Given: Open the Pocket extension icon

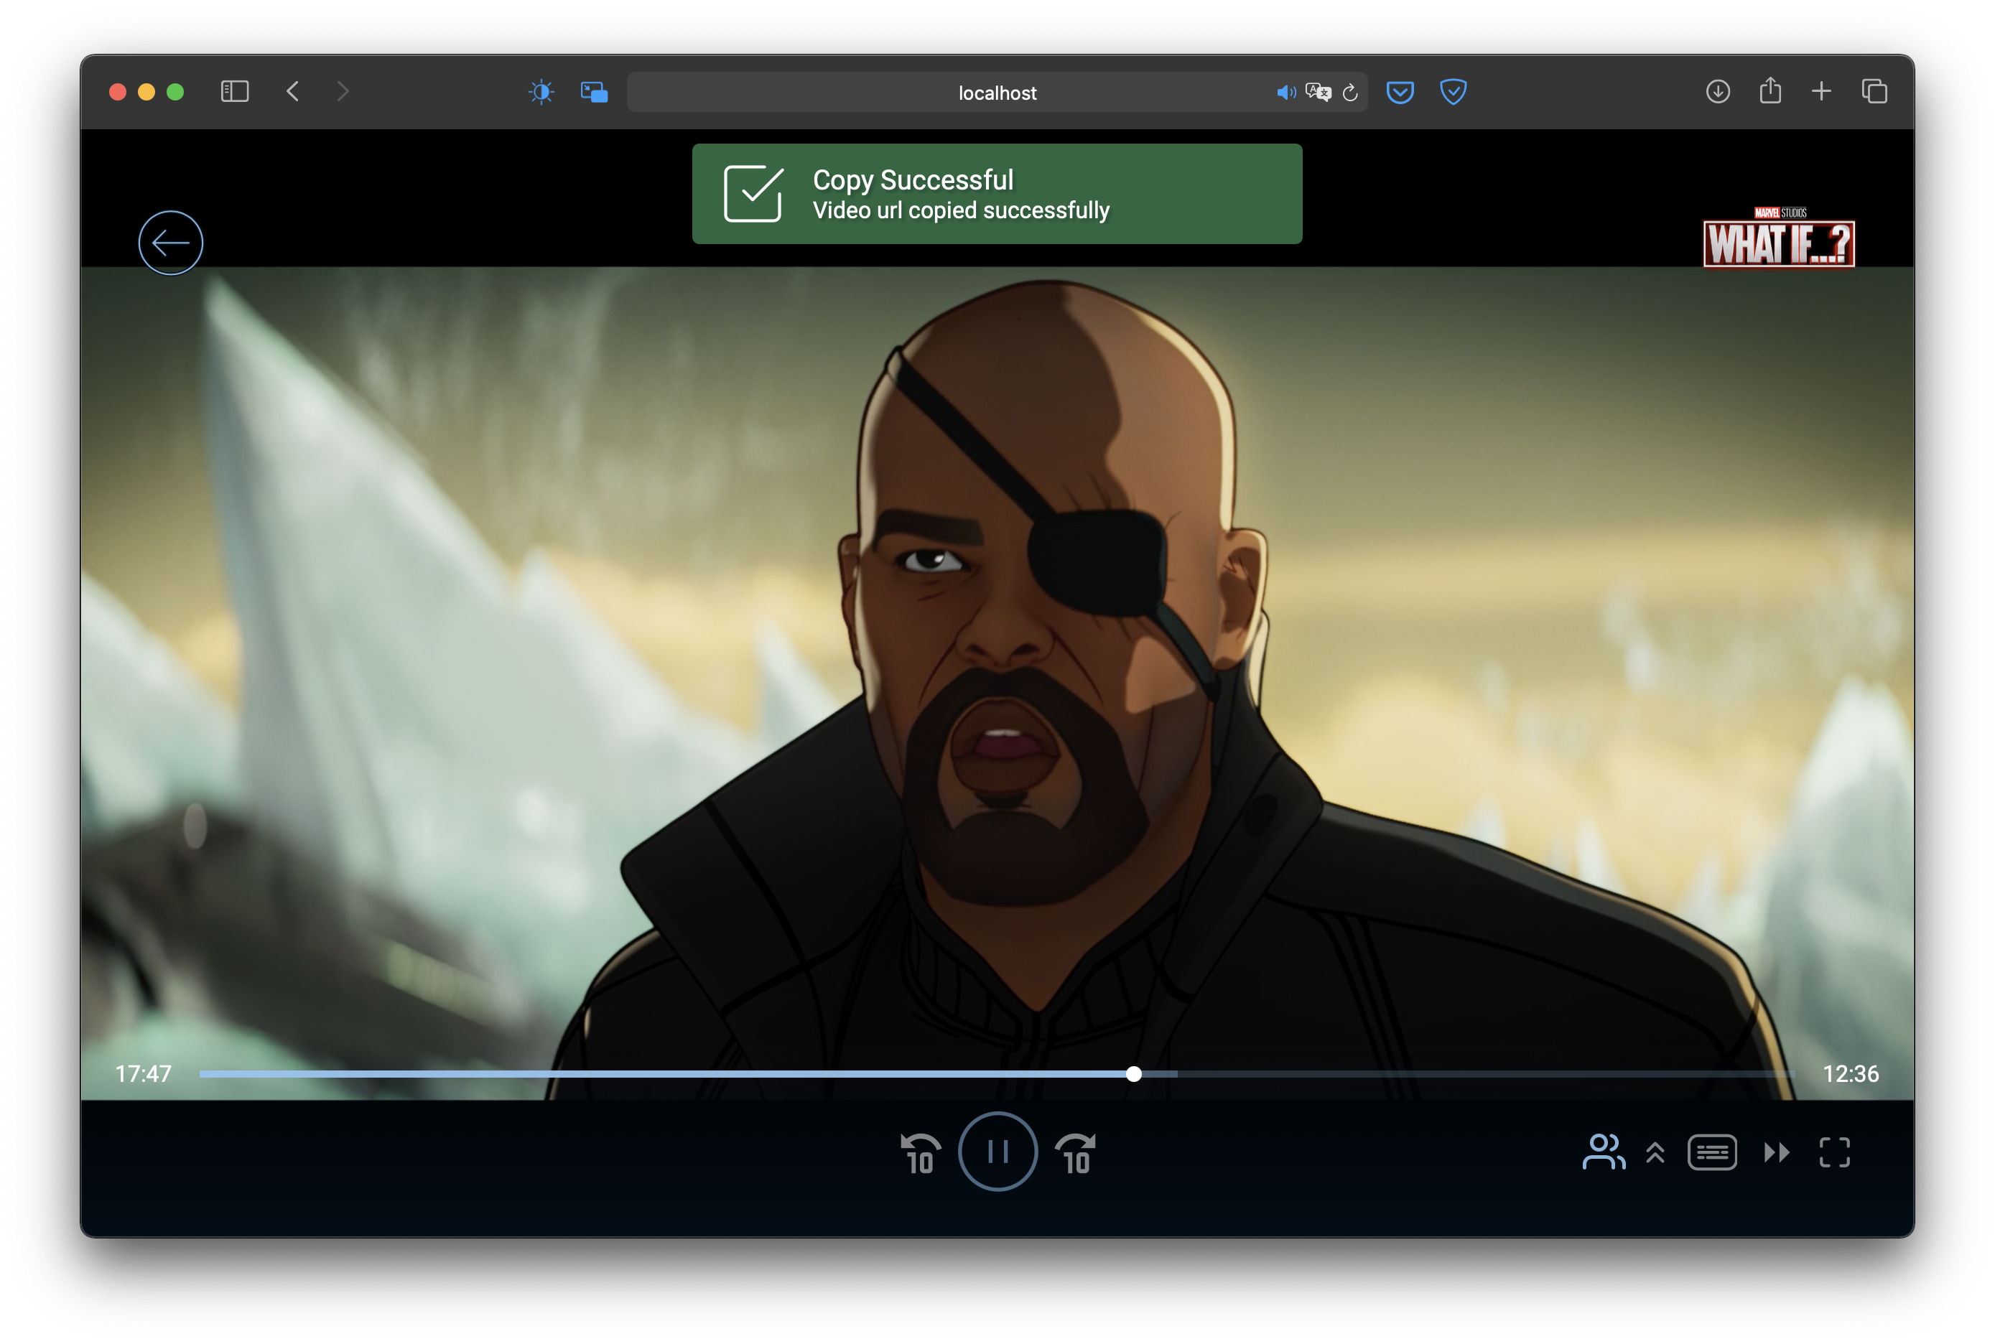Looking at the screenshot, I should pos(1399,92).
